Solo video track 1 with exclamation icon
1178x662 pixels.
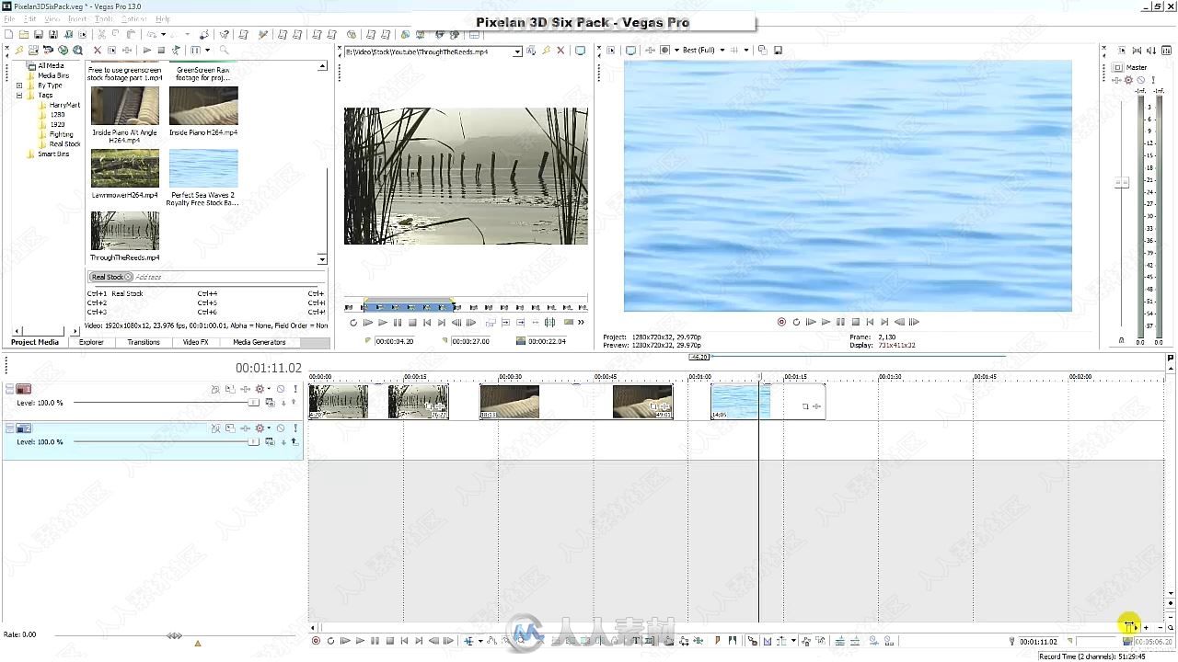(x=295, y=389)
